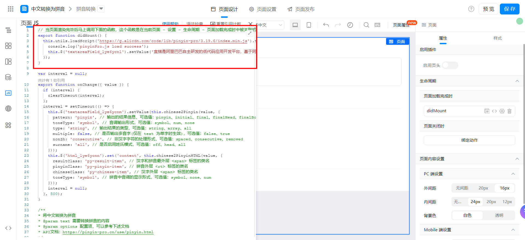Screen dimensions: 525x240
Task: Click the didMount action field
Action: tap(469, 111)
